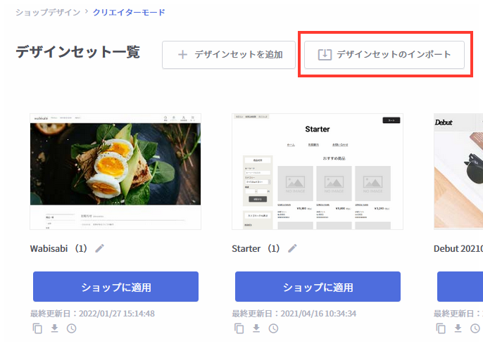Open the Wabisabi preview thumbnail

115,172
